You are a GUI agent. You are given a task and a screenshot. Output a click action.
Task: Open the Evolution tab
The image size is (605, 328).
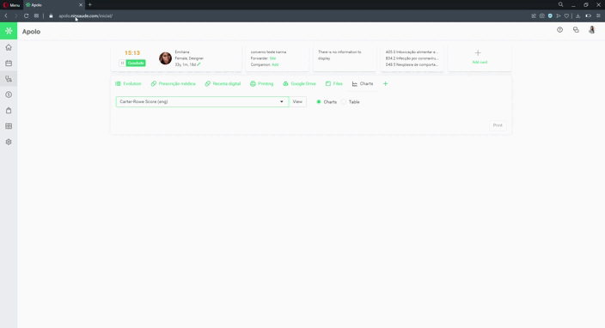coord(129,83)
